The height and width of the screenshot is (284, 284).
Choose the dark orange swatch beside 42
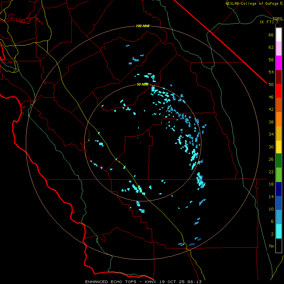[279, 105]
